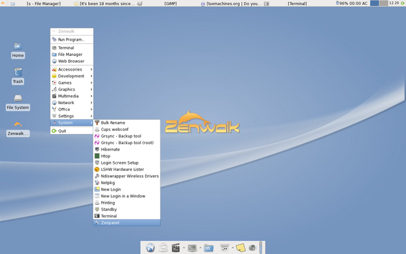Click the speaker volume icon in dock
406x254 pixels.
(252, 248)
